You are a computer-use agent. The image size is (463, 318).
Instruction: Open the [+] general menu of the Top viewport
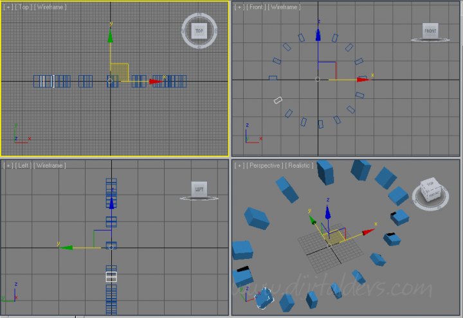[x=8, y=7]
